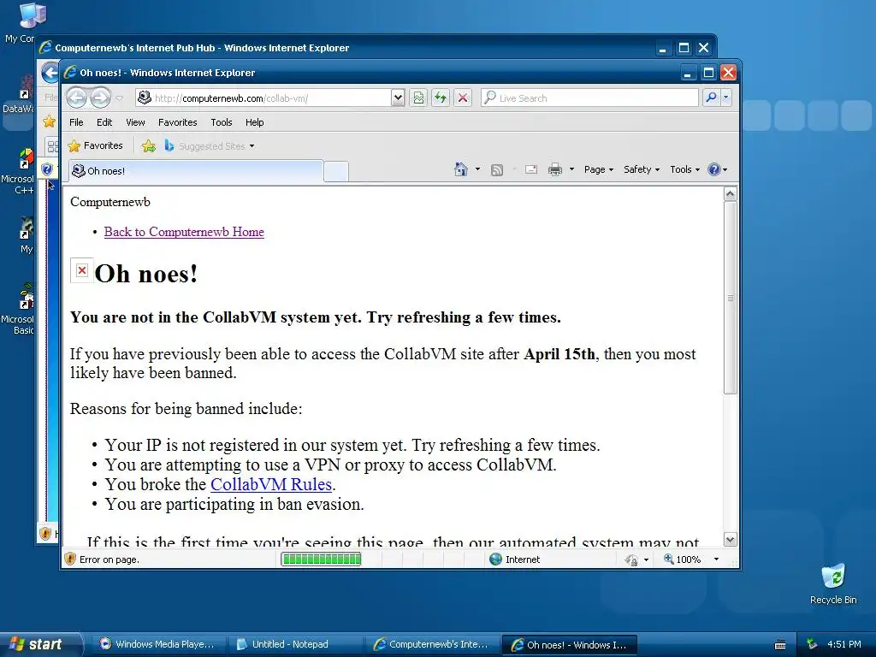Image resolution: width=876 pixels, height=657 pixels.
Task: Open the Edit menu
Action: tap(104, 122)
